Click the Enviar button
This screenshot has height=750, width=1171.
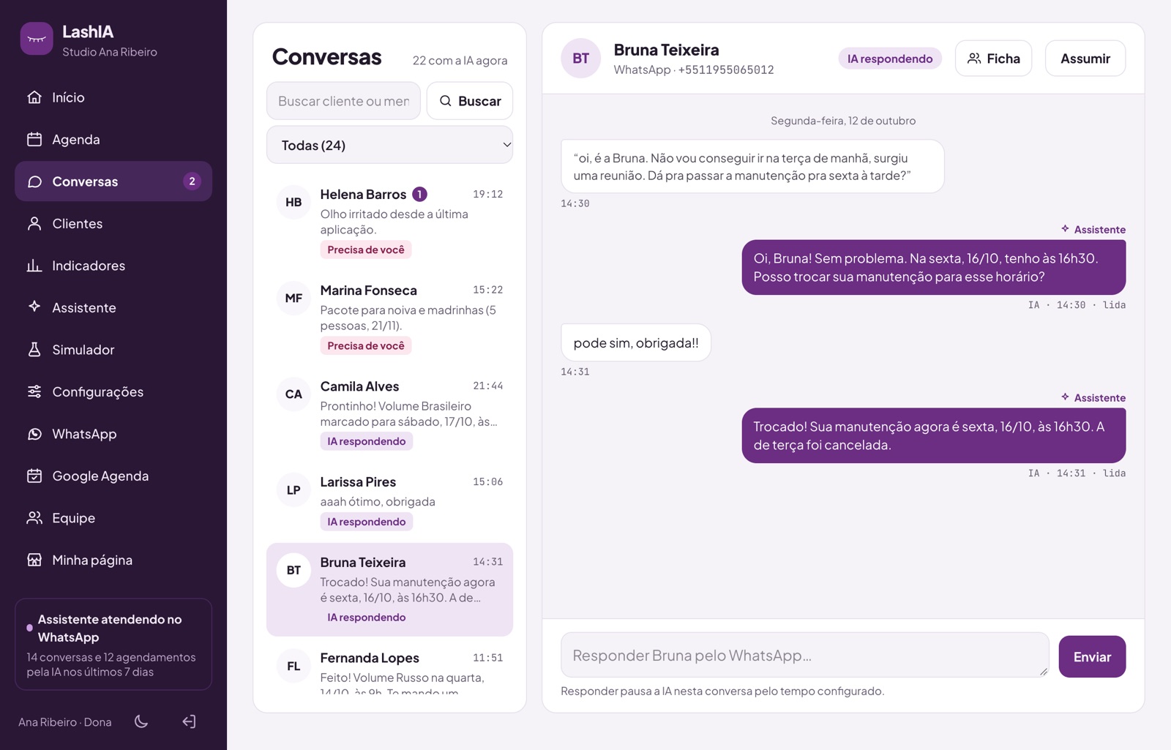[x=1092, y=656]
